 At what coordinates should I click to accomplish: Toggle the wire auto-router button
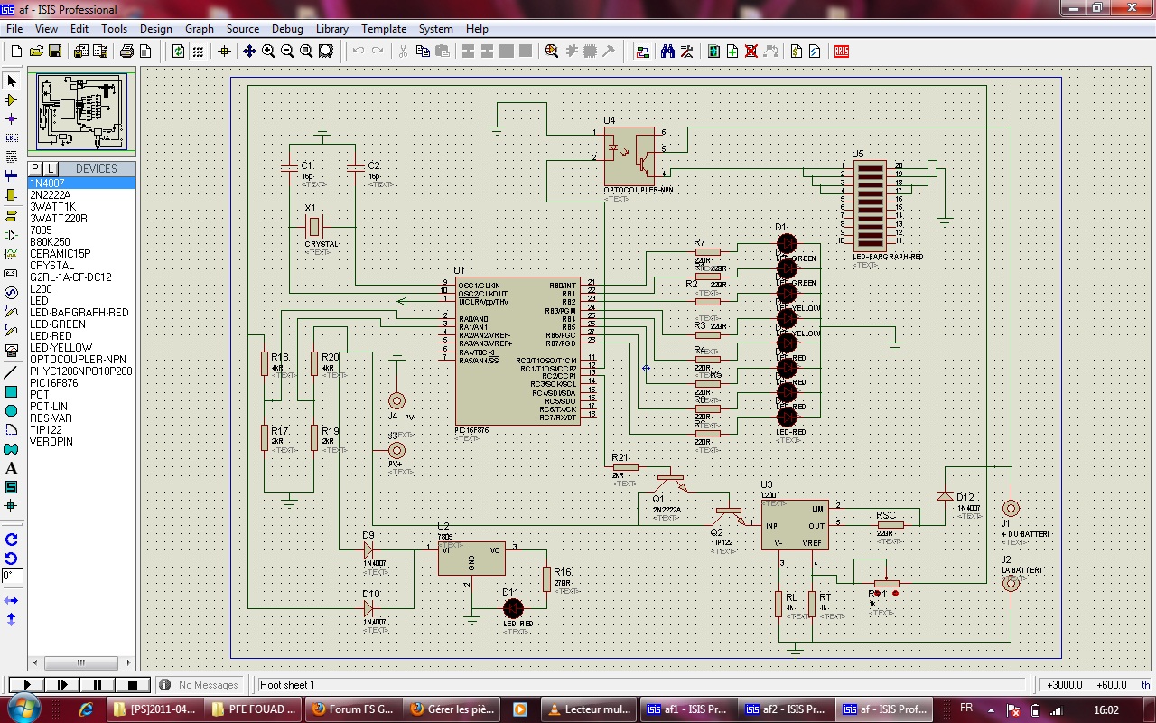(642, 52)
